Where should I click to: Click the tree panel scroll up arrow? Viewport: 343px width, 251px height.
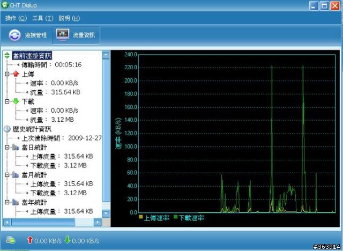[106, 55]
